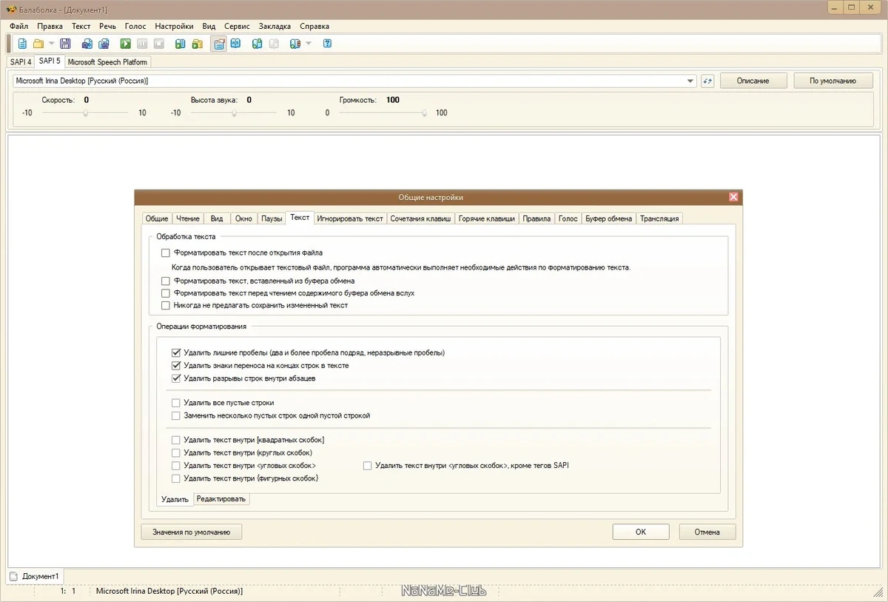
Task: Click the New document toolbar icon
Action: (x=22, y=44)
